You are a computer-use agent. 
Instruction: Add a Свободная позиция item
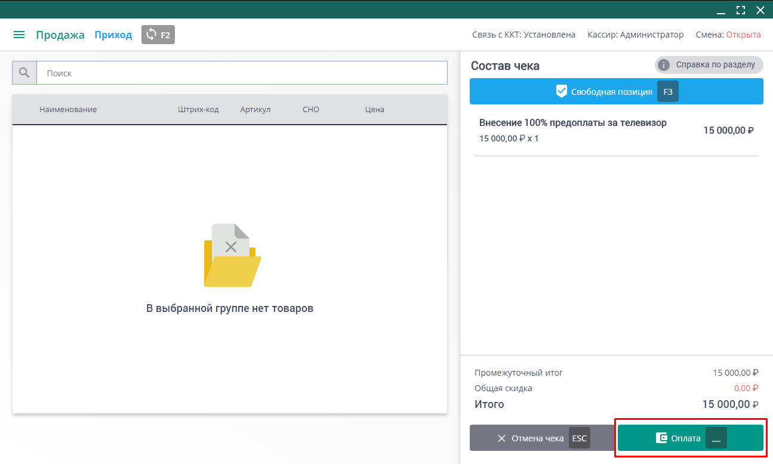617,91
